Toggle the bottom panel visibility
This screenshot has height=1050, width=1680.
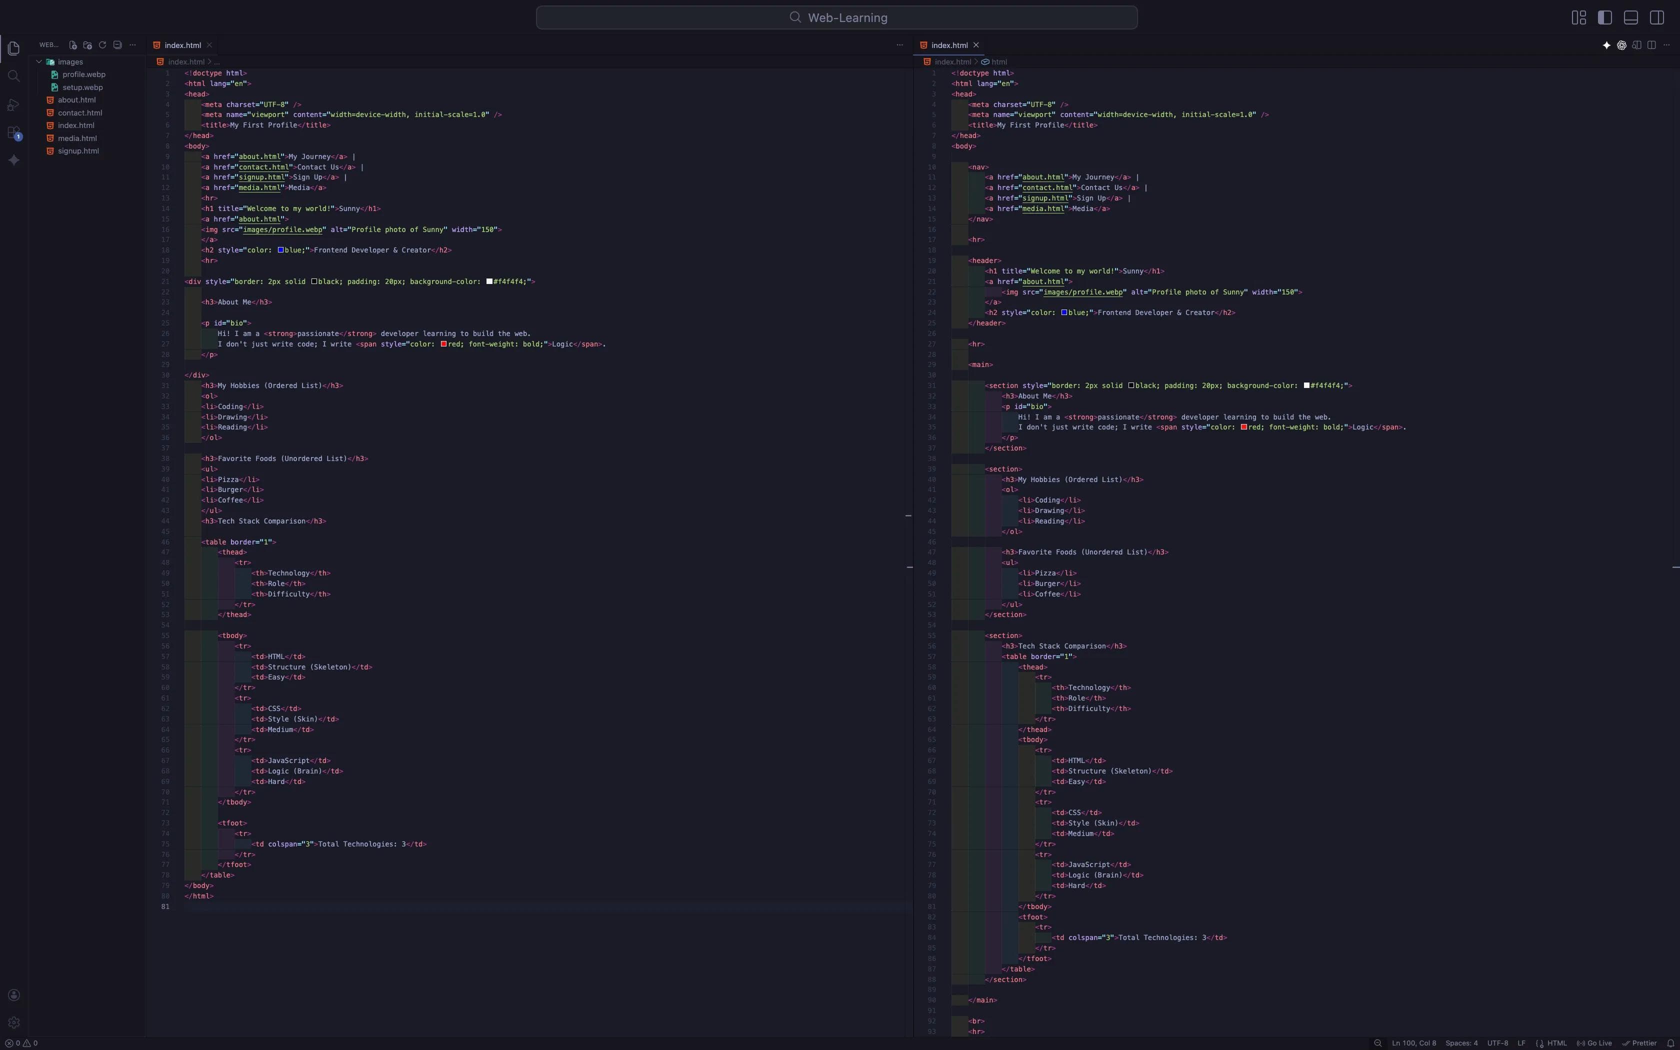click(x=1630, y=17)
